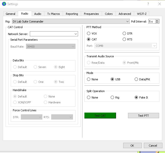This screenshot has width=165, height=153.
Task: Go to the WSJT-Z tab
Action: click(x=142, y=14)
